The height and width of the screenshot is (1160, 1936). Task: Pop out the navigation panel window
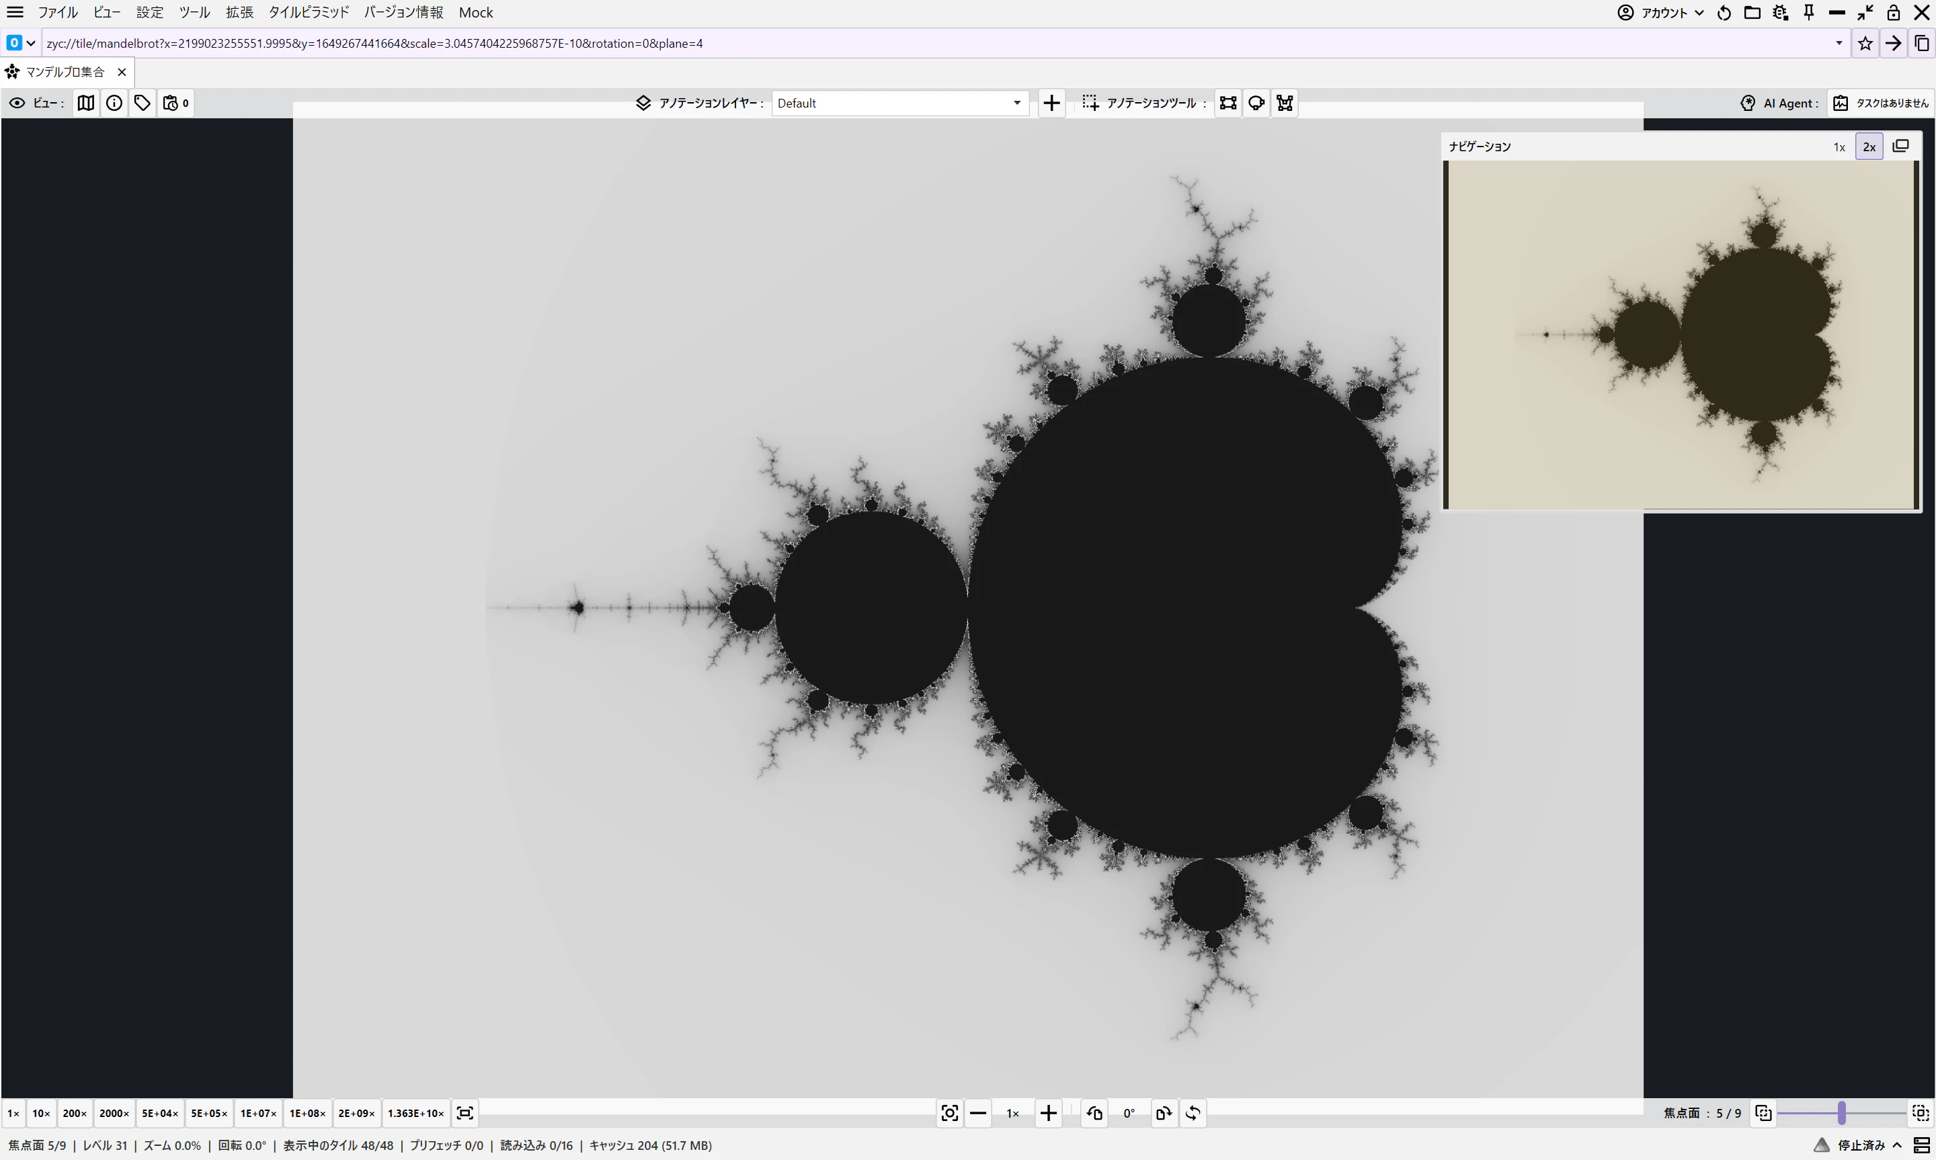point(1900,146)
